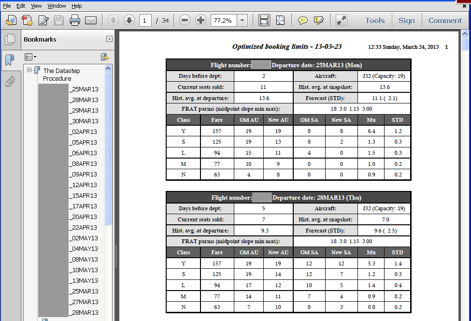Open the _20APR13 bookmark
471x321 pixels.
83,217
